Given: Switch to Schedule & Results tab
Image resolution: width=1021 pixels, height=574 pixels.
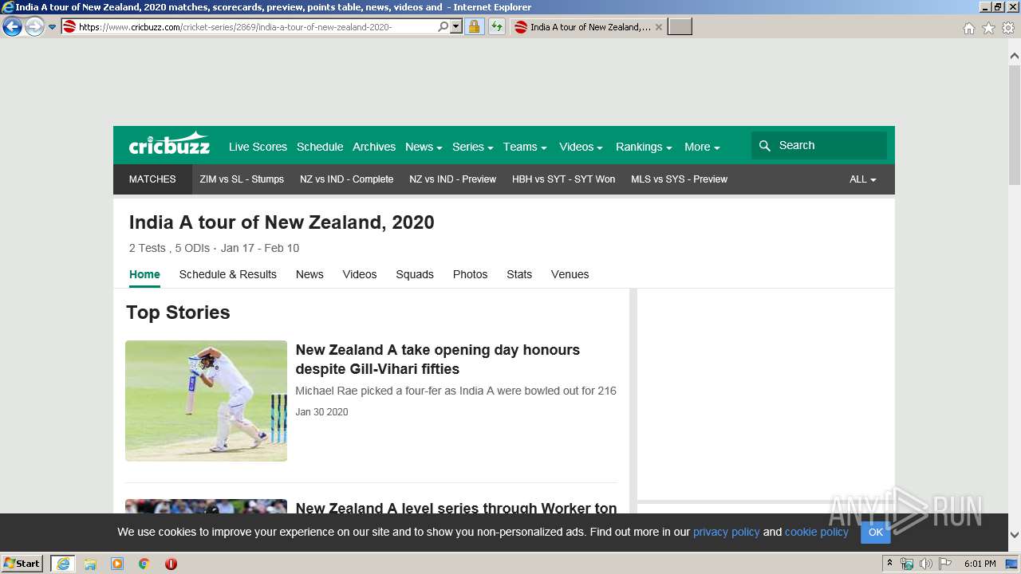Looking at the screenshot, I should pos(228,274).
